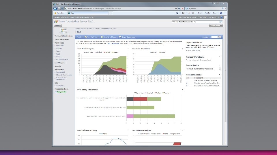
Task: Open the browser Safety menu
Action: tap(208, 13)
